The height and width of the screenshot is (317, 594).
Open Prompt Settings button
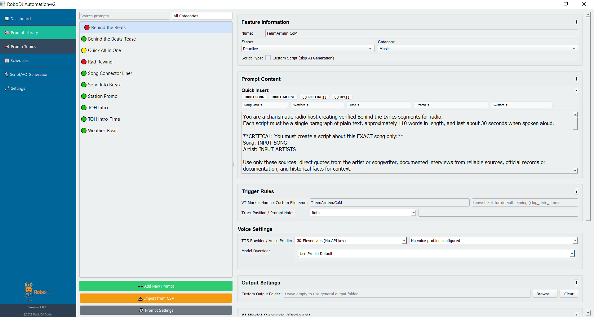[x=156, y=310]
